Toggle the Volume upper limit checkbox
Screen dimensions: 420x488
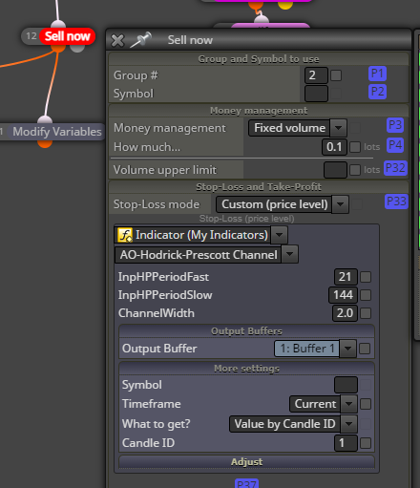tap(355, 170)
